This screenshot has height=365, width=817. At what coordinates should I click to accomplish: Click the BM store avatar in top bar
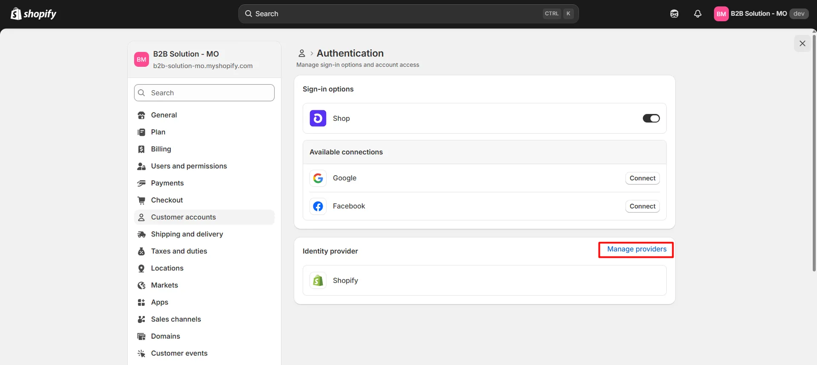click(721, 14)
